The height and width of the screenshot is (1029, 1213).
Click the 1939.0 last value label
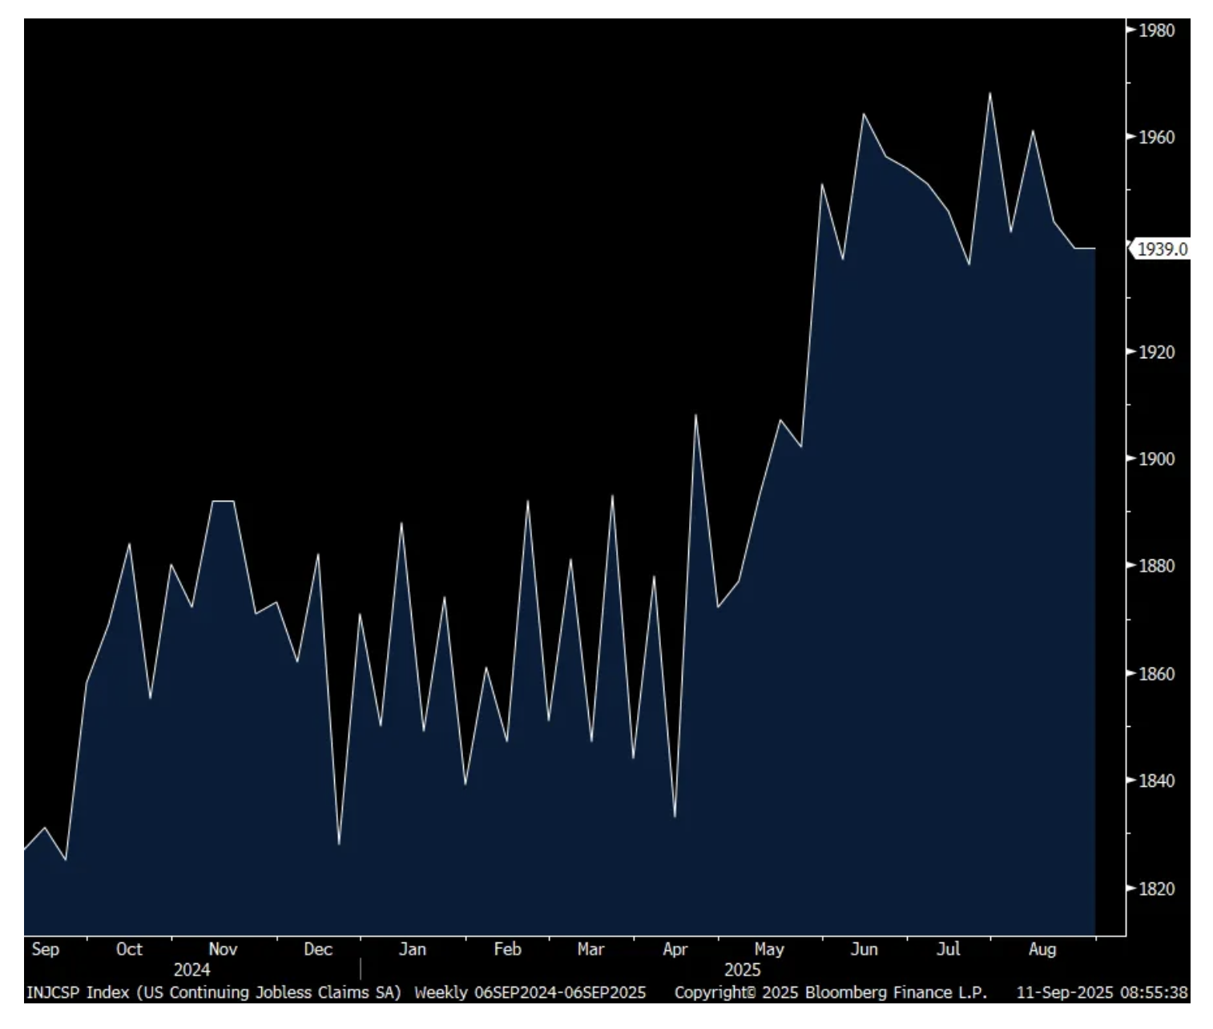click(x=1161, y=249)
